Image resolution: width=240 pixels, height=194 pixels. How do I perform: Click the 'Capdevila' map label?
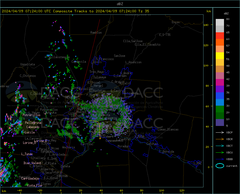(79, 62)
